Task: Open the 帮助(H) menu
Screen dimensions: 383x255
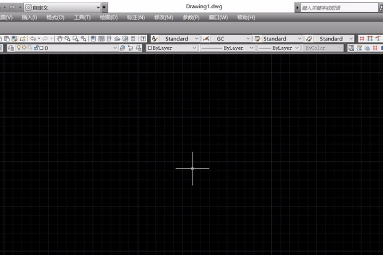Action: click(245, 17)
